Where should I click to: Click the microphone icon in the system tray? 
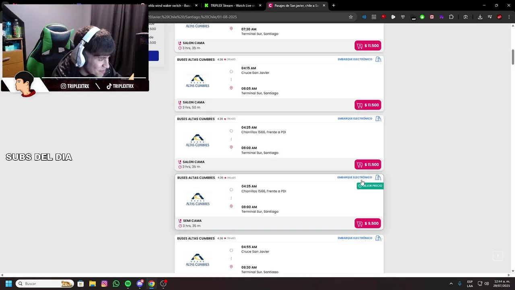tap(459, 284)
